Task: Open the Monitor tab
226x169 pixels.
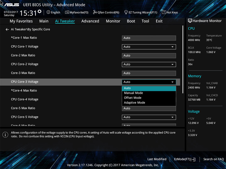Action: (113, 21)
